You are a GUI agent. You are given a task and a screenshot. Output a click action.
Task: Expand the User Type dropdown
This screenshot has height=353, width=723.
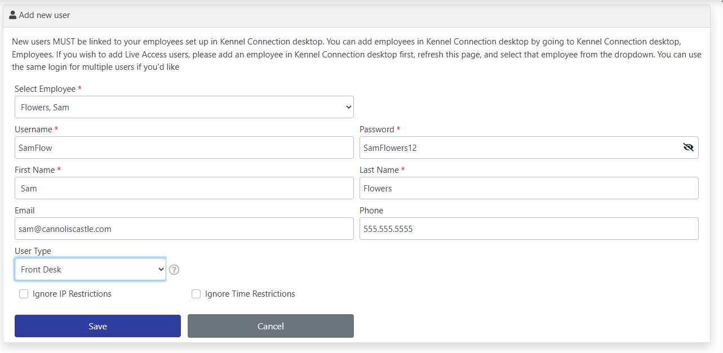tap(90, 269)
